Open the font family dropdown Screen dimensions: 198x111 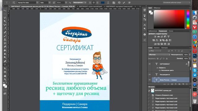(37, 2)
